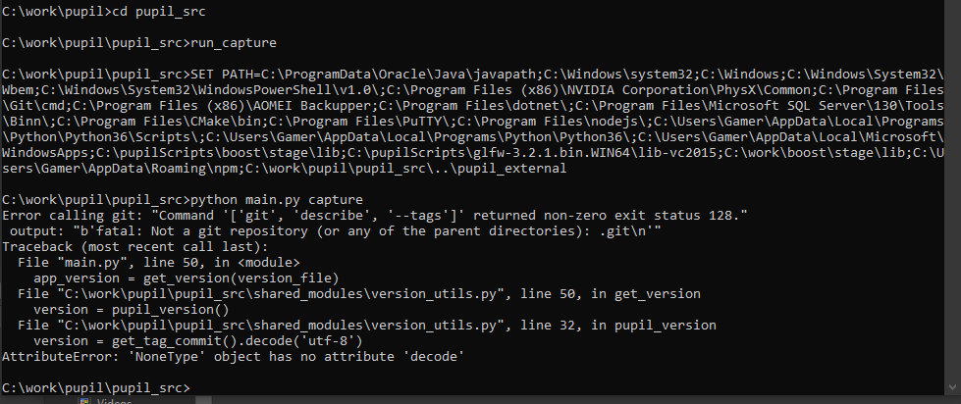This screenshot has width=961, height=404.
Task: Click the PATH line ending with 'pupil_external'
Action: [x=285, y=169]
